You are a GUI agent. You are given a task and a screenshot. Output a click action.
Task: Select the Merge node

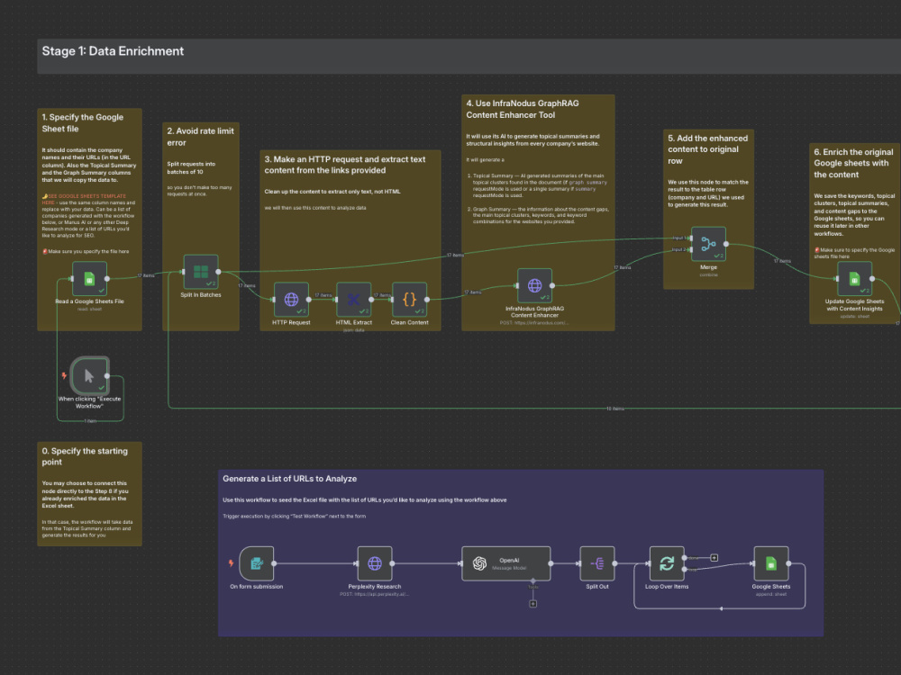click(x=708, y=244)
